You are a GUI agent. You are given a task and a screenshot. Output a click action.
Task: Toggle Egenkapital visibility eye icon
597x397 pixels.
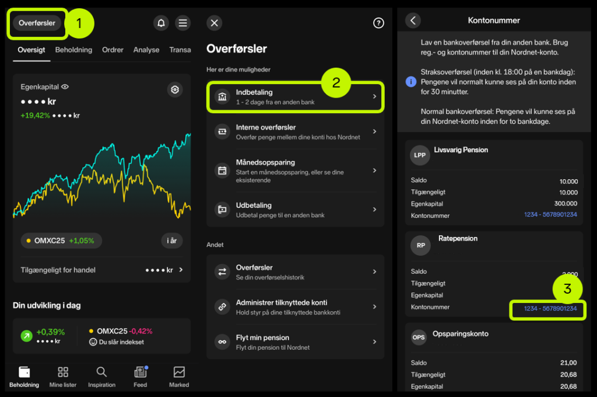tap(65, 87)
